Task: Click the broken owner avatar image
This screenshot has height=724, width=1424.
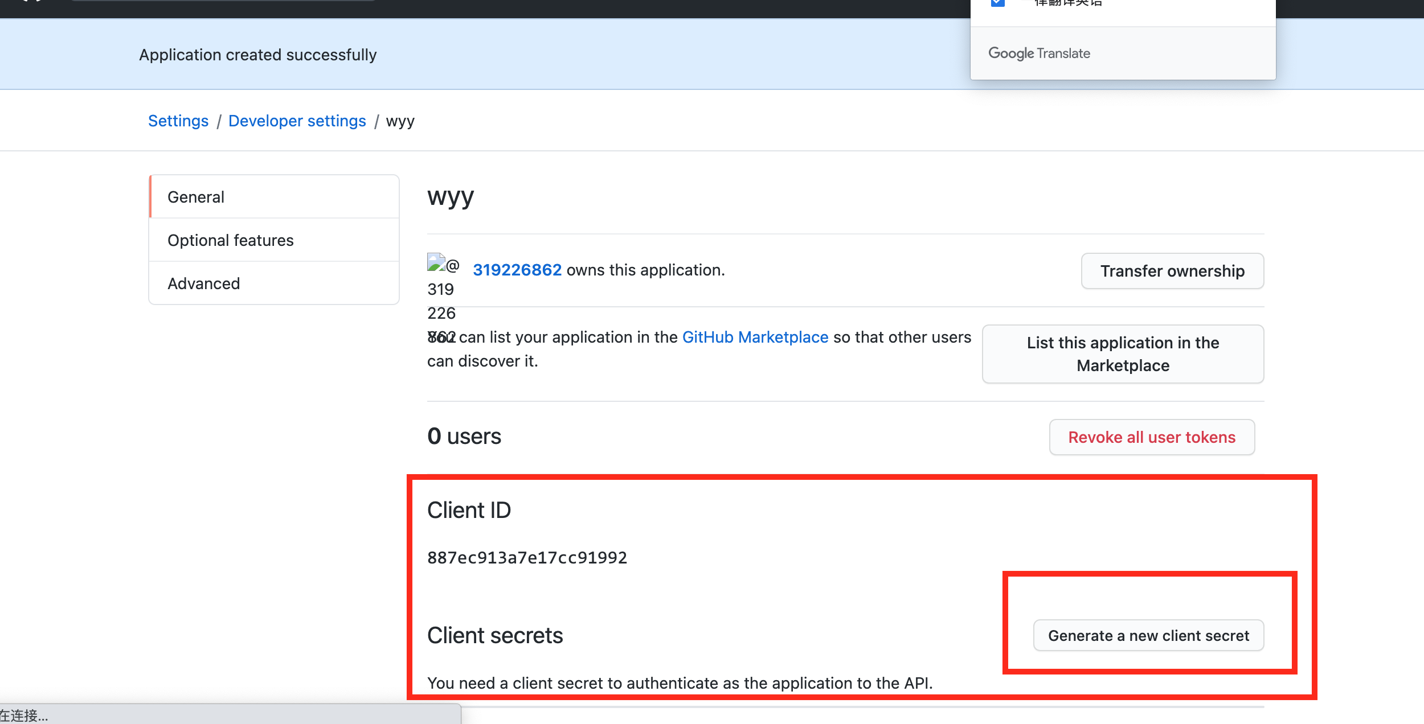Action: coord(436,262)
